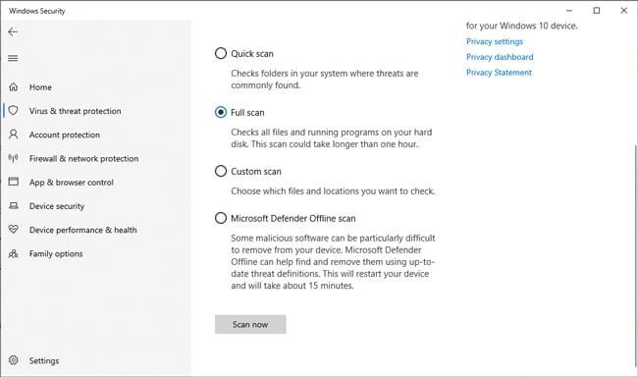The height and width of the screenshot is (377, 638).
Task: Open the Privacy settings link
Action: [x=495, y=41]
